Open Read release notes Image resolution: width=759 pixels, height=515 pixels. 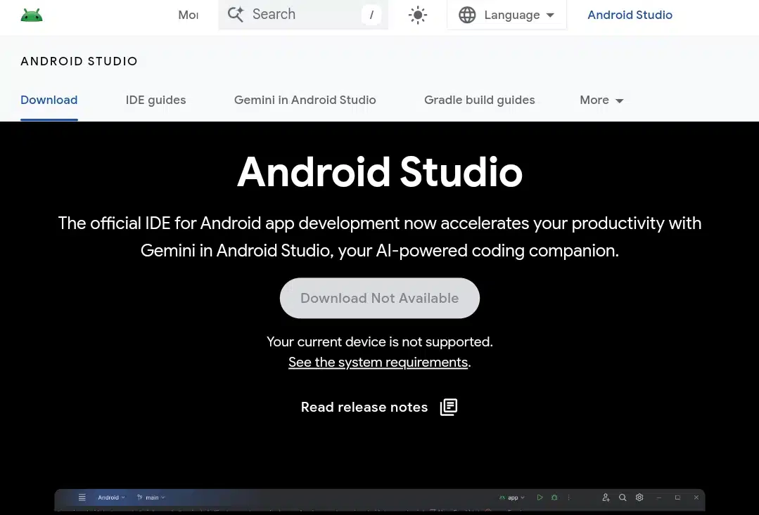pyautogui.click(x=379, y=408)
